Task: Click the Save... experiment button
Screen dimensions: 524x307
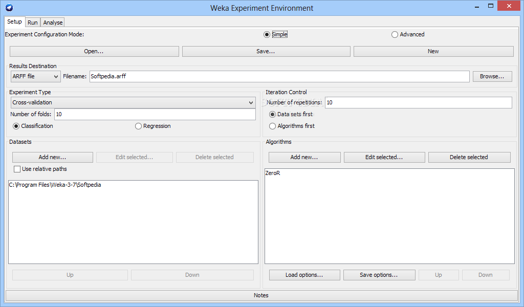Action: (x=266, y=52)
